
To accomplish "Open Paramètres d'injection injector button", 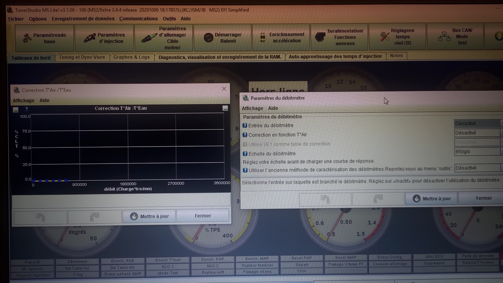I will pos(104,38).
